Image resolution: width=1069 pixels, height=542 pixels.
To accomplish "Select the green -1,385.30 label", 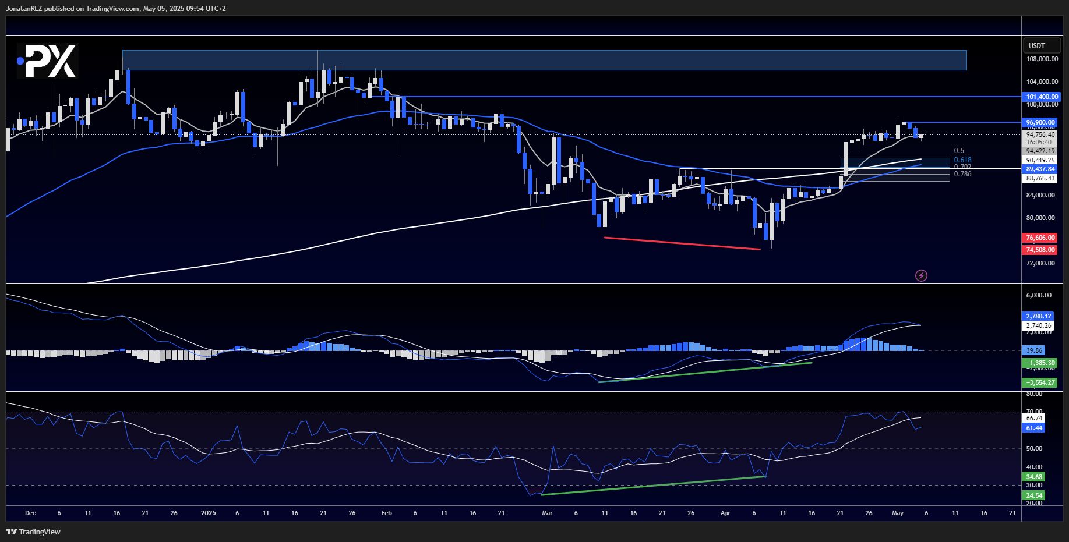I will 1040,363.
